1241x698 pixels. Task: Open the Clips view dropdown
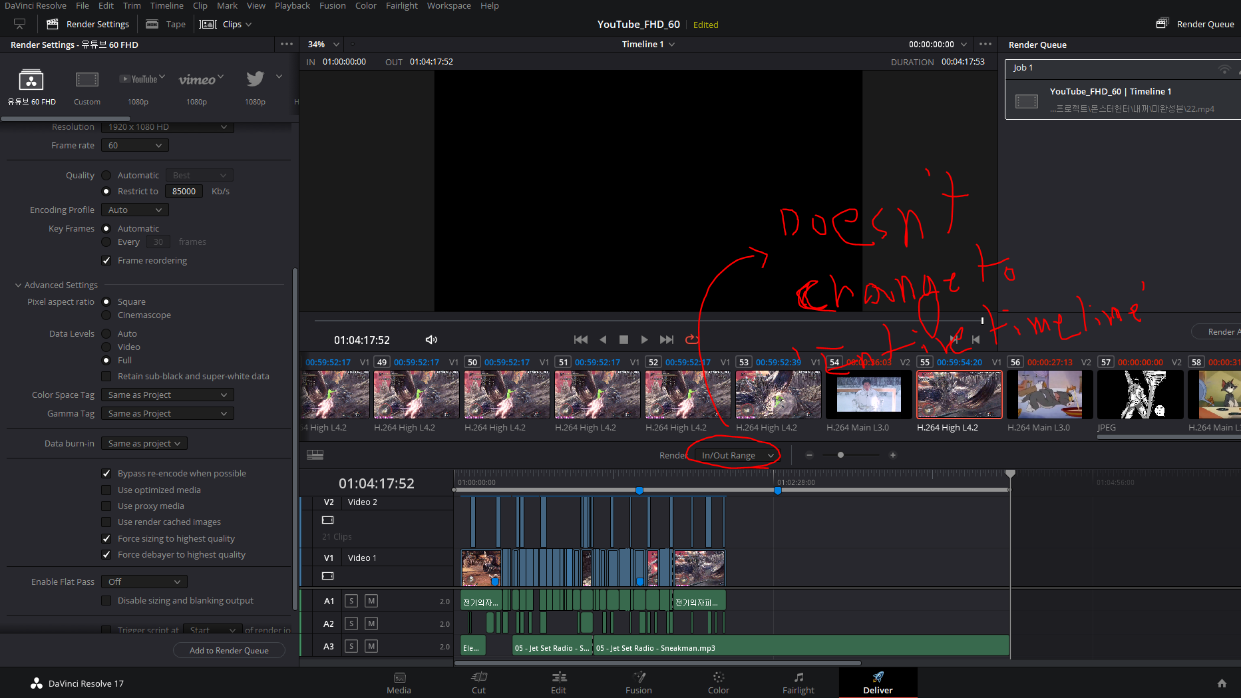(226, 24)
